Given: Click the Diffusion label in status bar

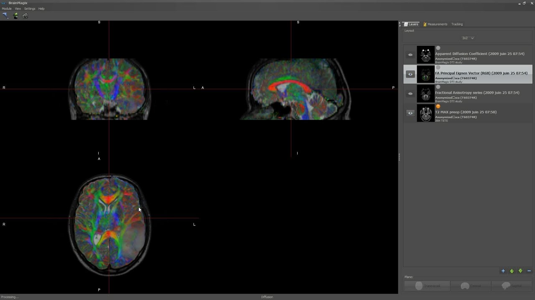Looking at the screenshot, I should pyautogui.click(x=267, y=297).
